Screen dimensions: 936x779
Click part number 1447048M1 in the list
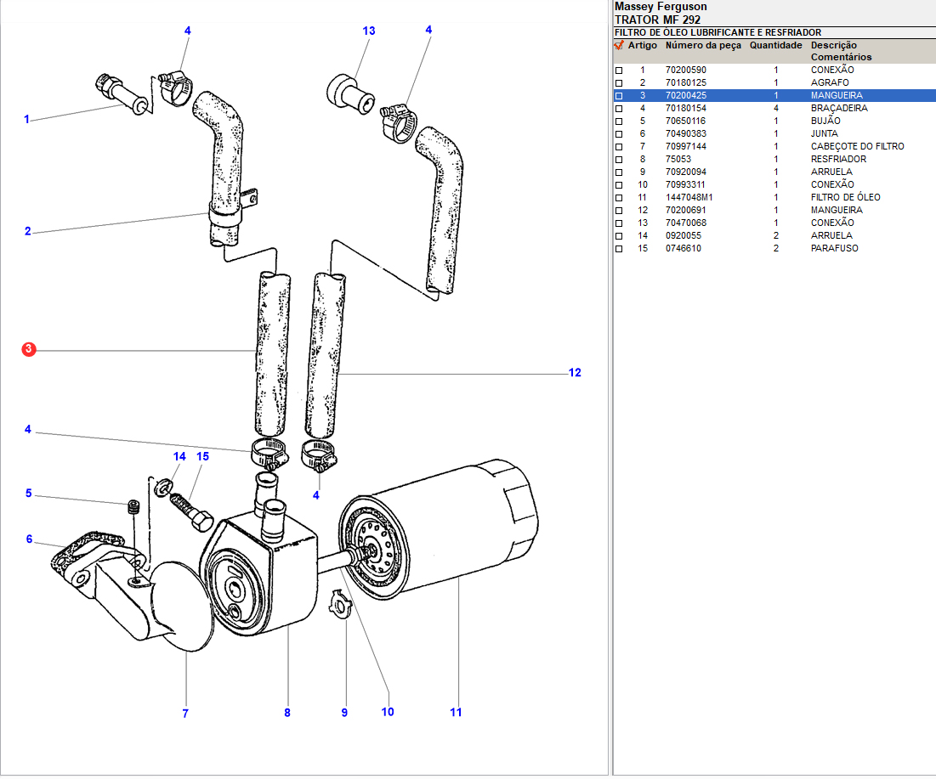(x=689, y=198)
